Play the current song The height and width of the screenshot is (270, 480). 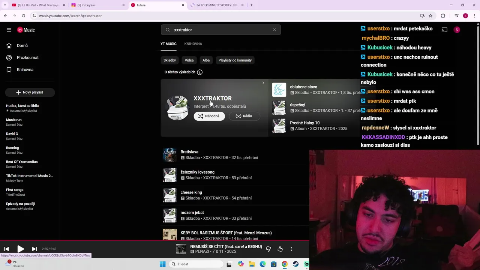click(21, 249)
